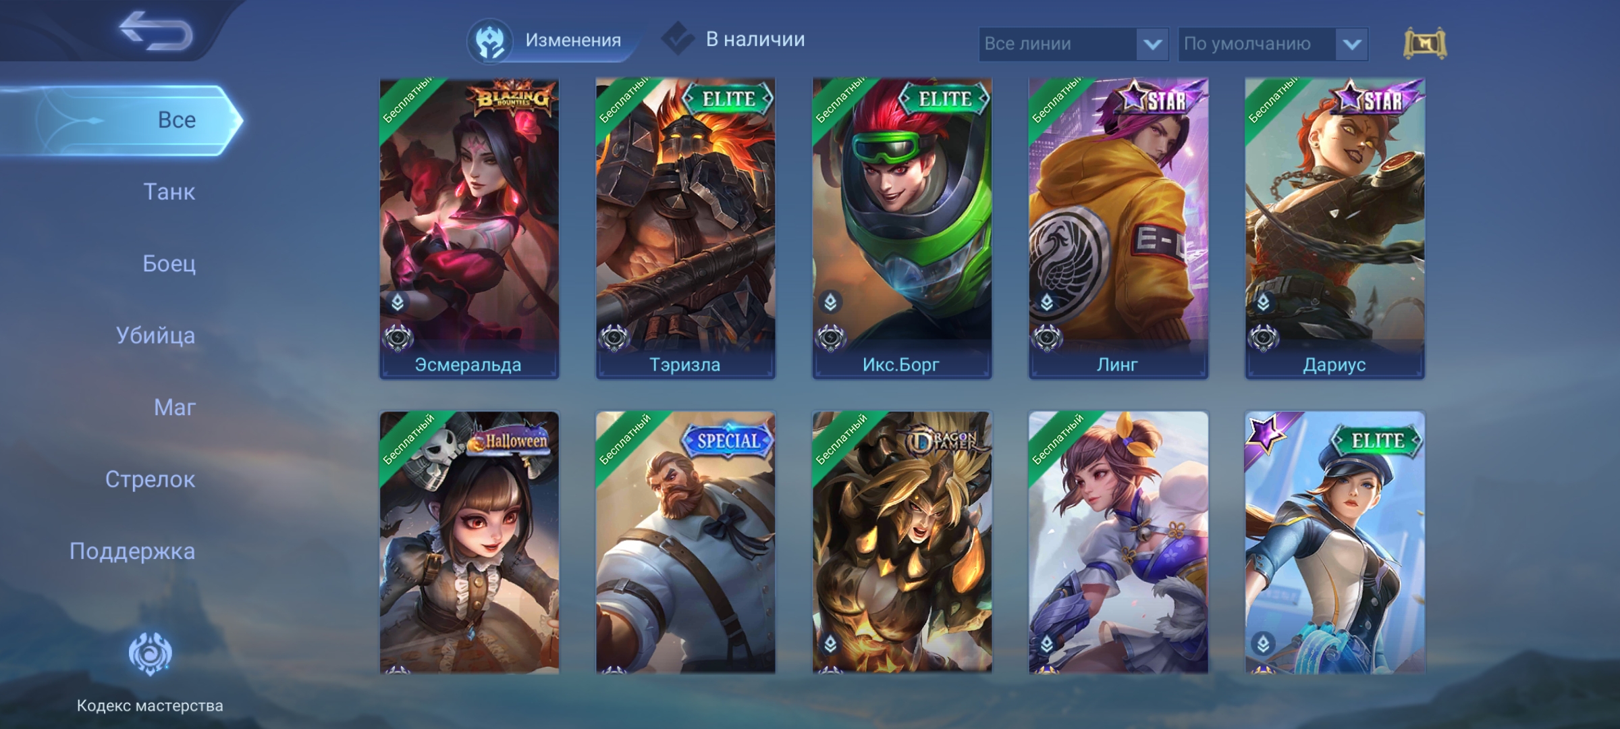The image size is (1620, 729).
Task: Select the Маг category tab
Action: point(175,407)
